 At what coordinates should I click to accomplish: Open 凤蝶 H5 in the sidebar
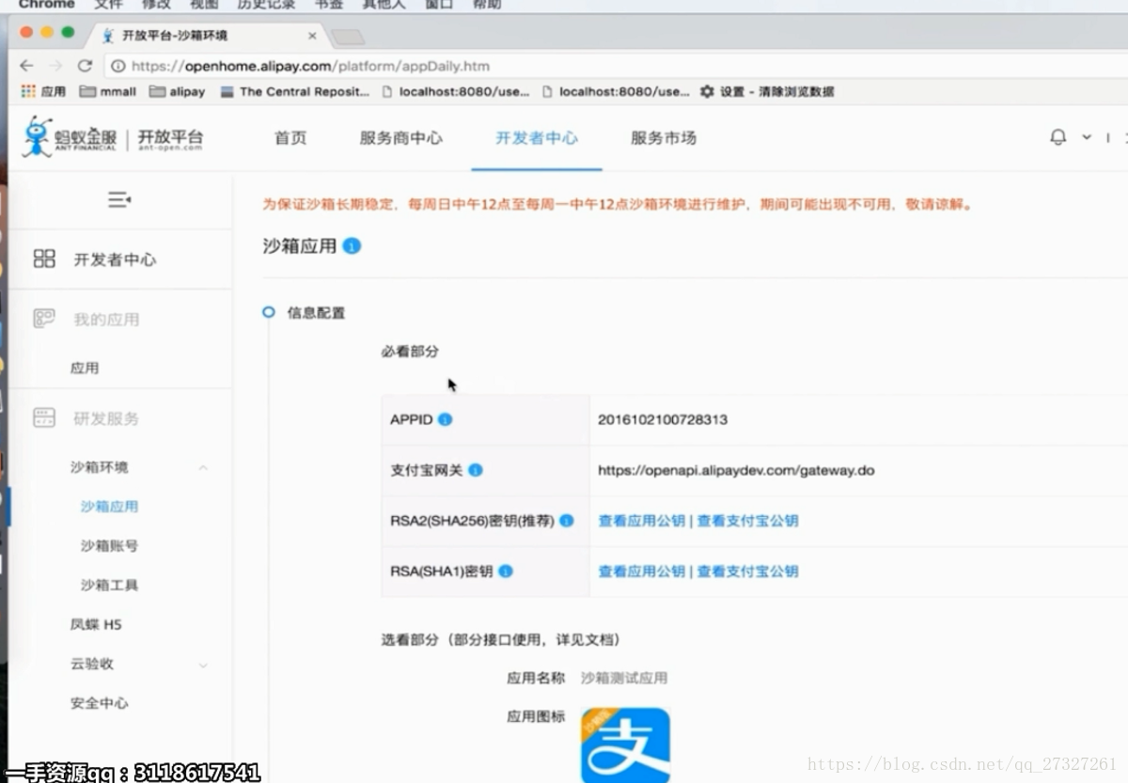(96, 624)
